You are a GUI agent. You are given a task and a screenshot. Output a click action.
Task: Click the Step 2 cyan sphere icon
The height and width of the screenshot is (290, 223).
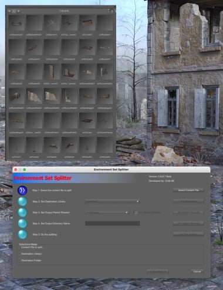tap(22, 201)
